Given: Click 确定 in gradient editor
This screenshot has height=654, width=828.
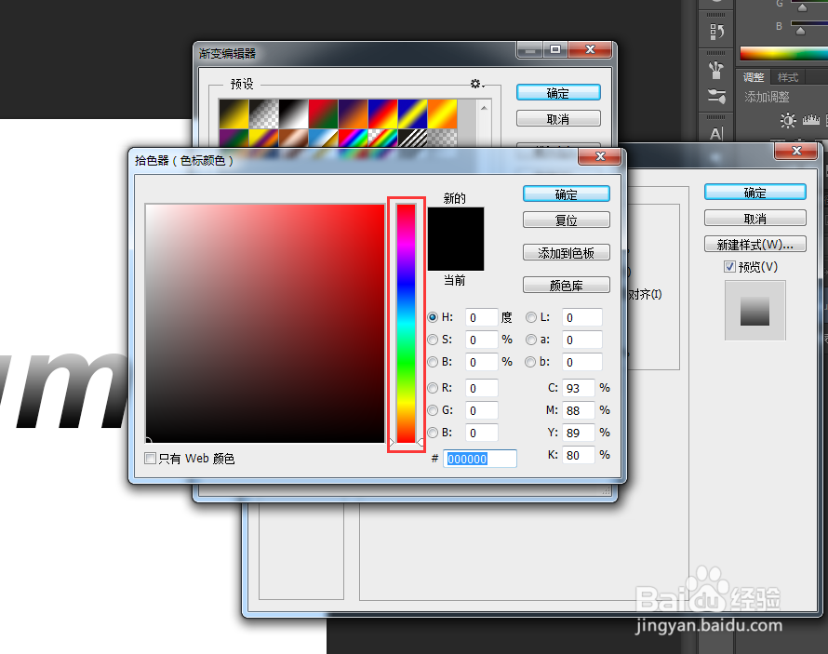Looking at the screenshot, I should 558,92.
